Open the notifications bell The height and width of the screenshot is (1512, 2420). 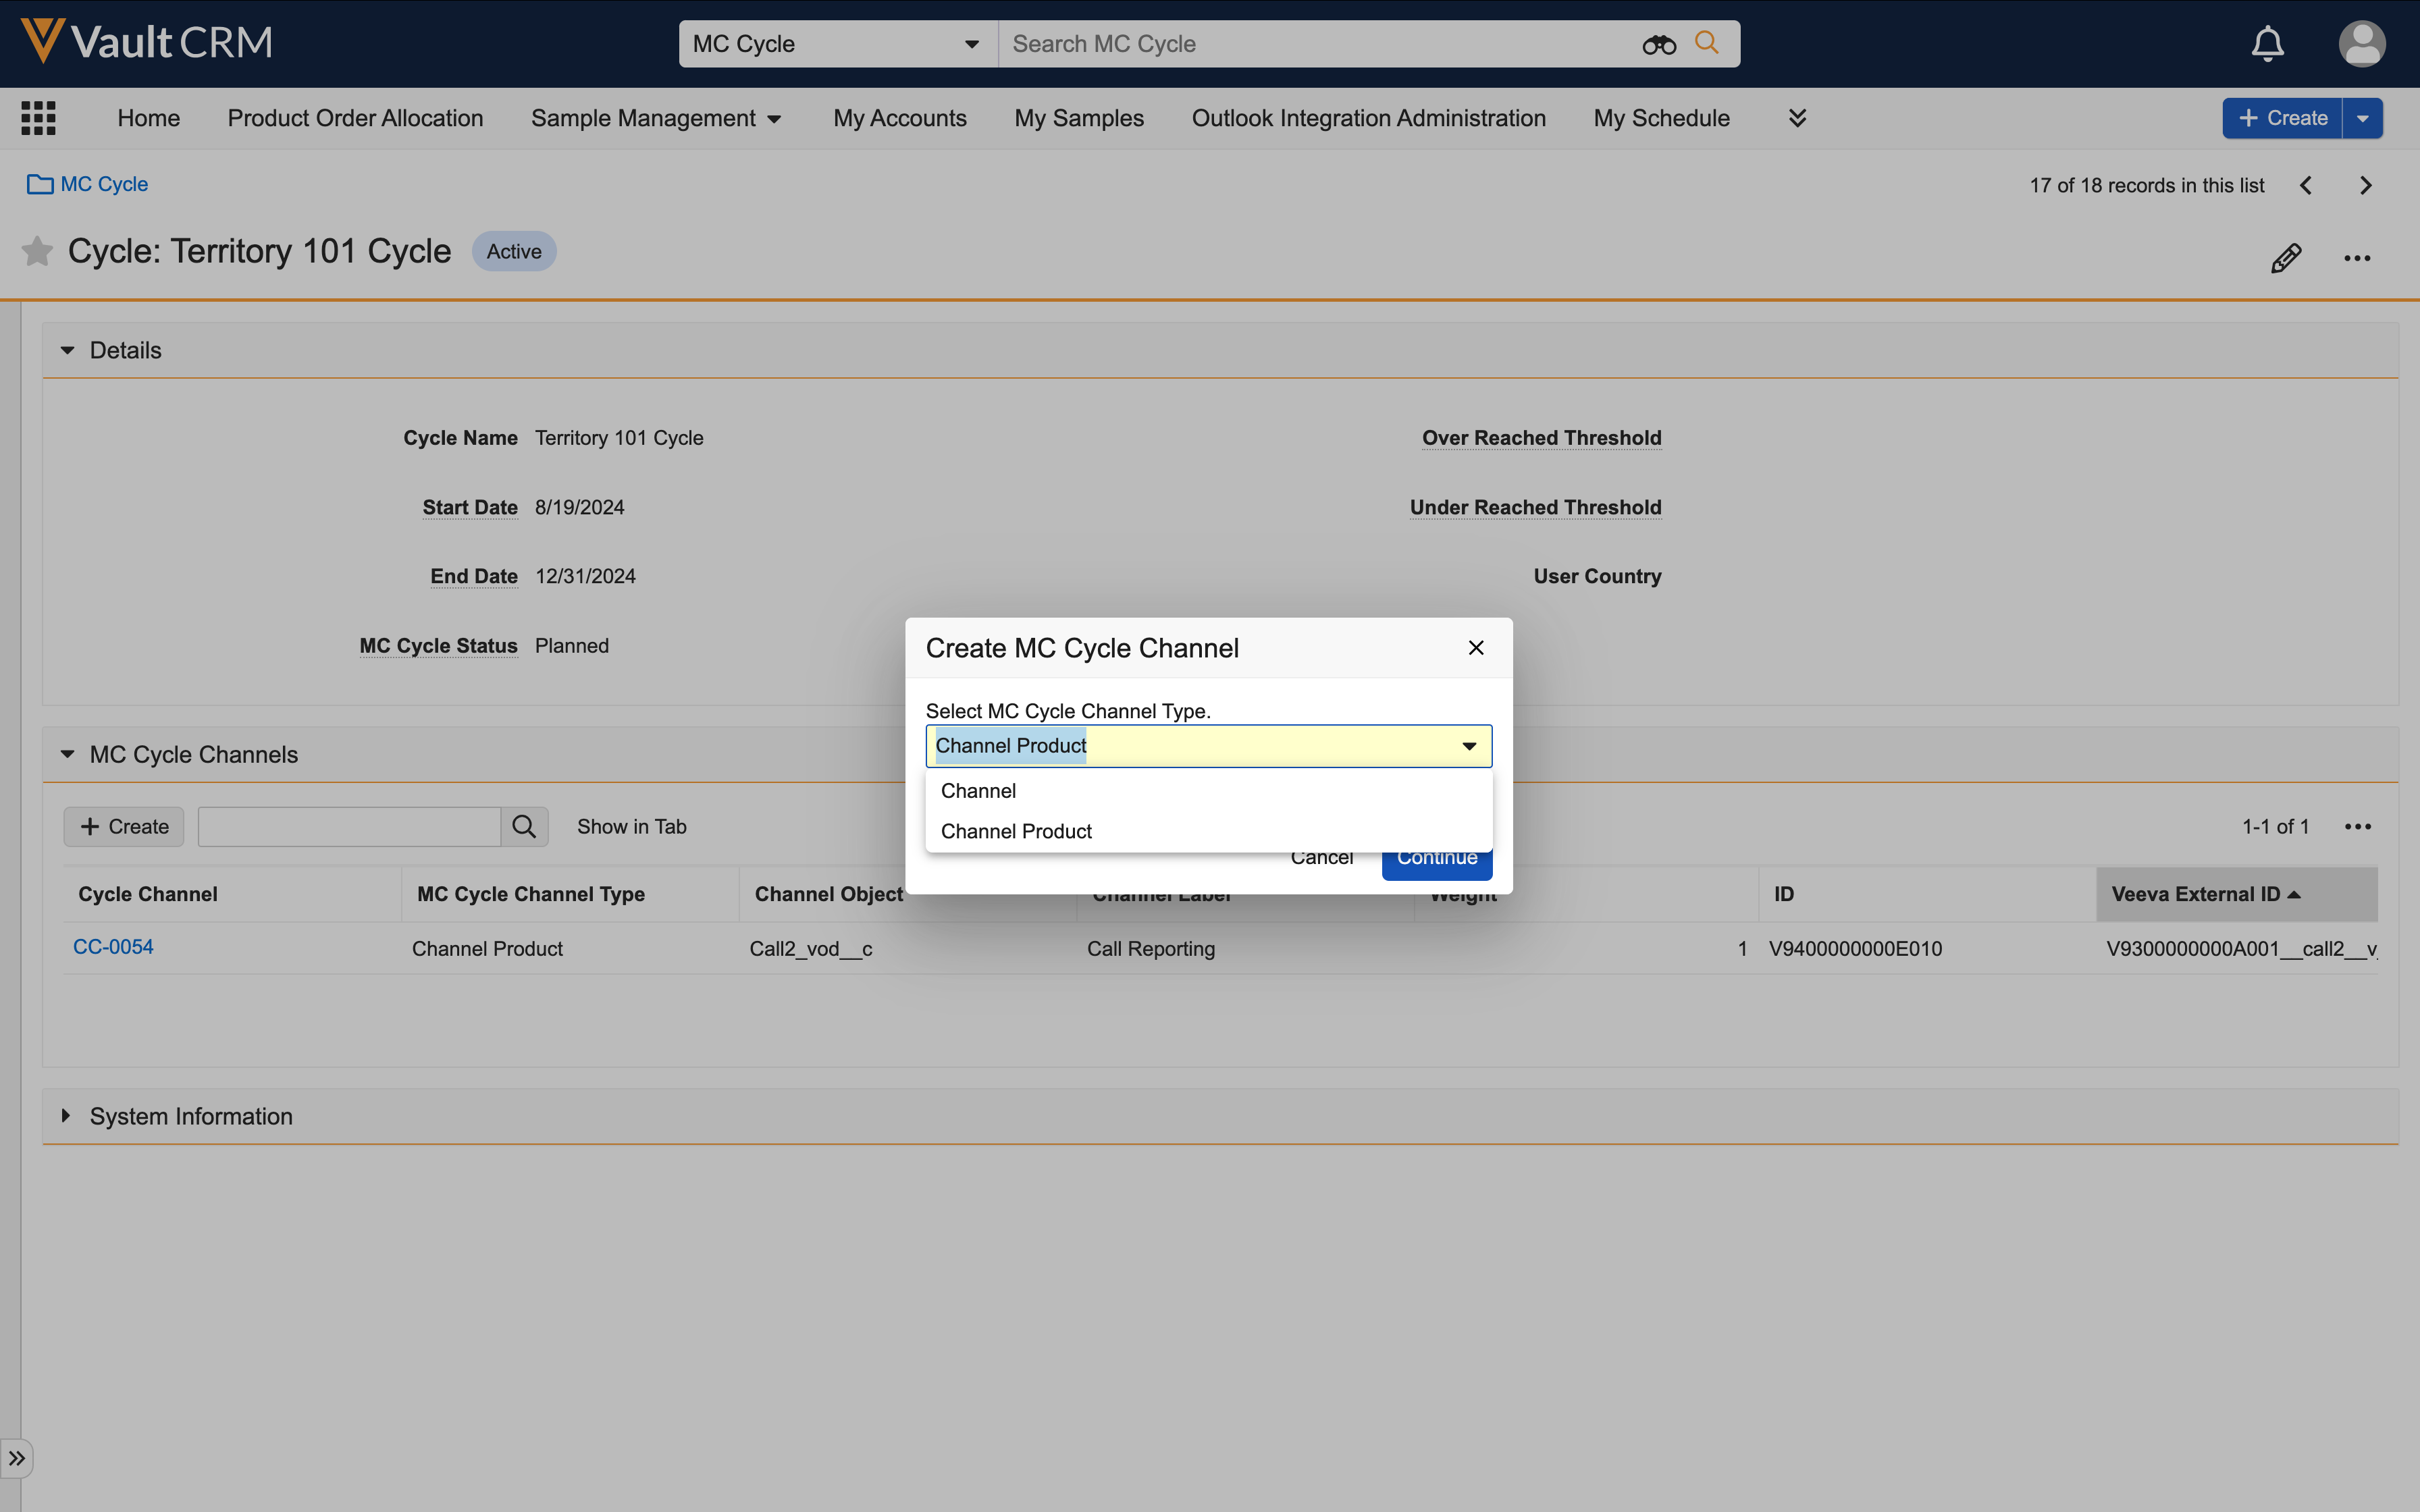(x=2267, y=44)
